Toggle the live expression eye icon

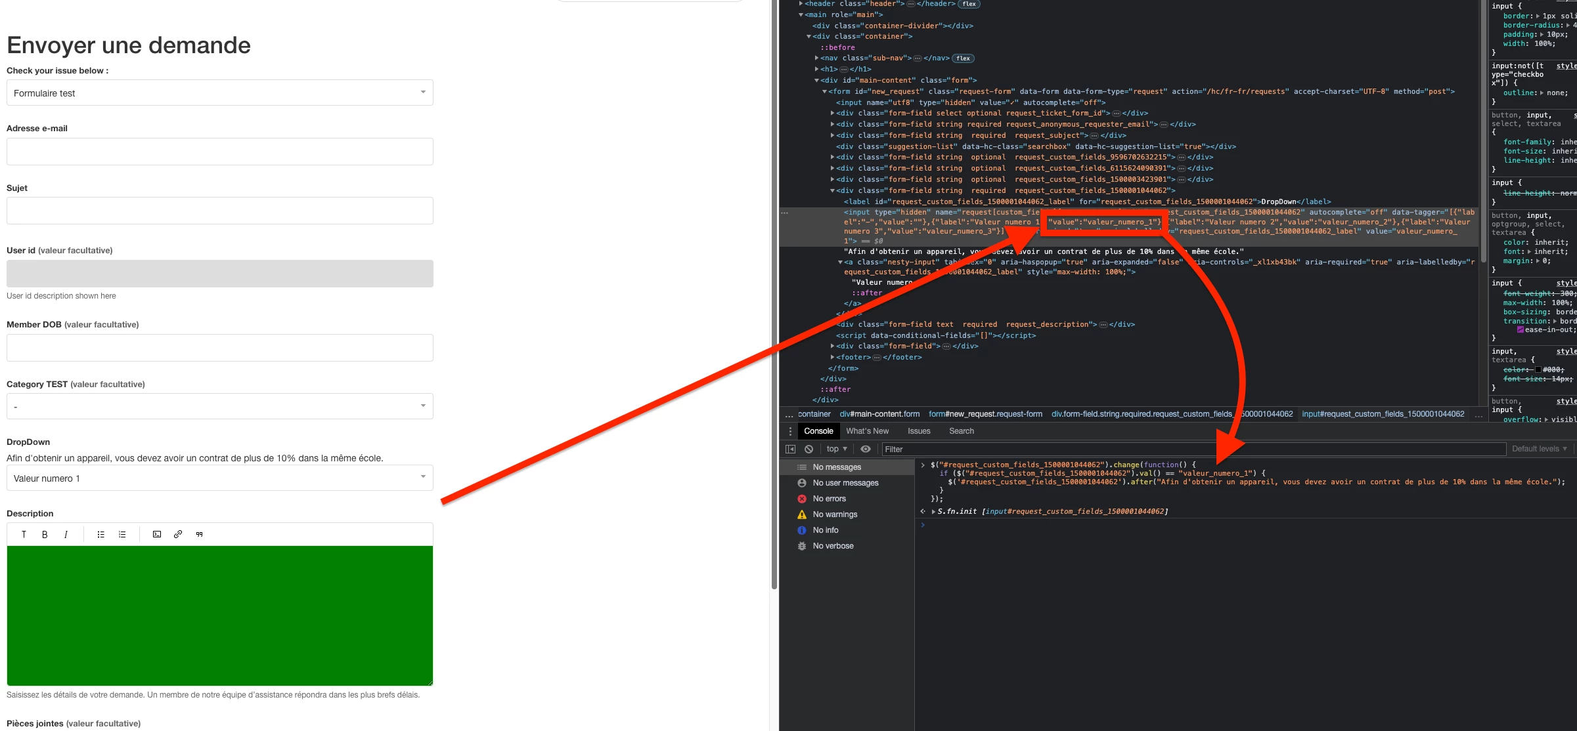pyautogui.click(x=865, y=449)
